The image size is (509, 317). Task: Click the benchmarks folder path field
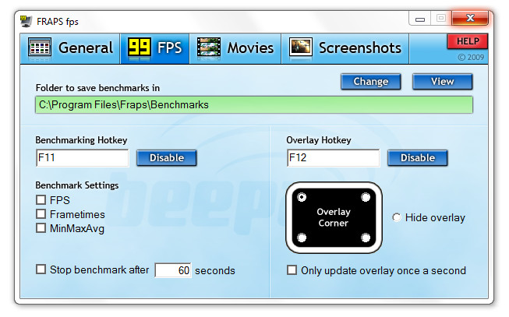point(254,105)
